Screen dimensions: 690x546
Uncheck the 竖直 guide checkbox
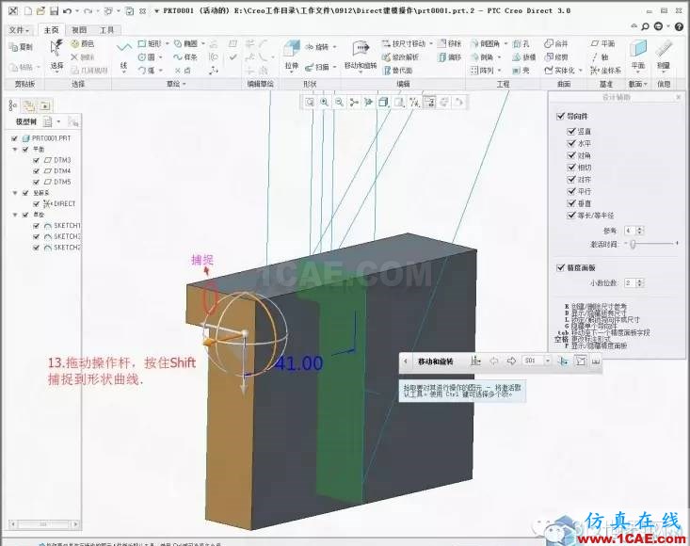point(571,131)
